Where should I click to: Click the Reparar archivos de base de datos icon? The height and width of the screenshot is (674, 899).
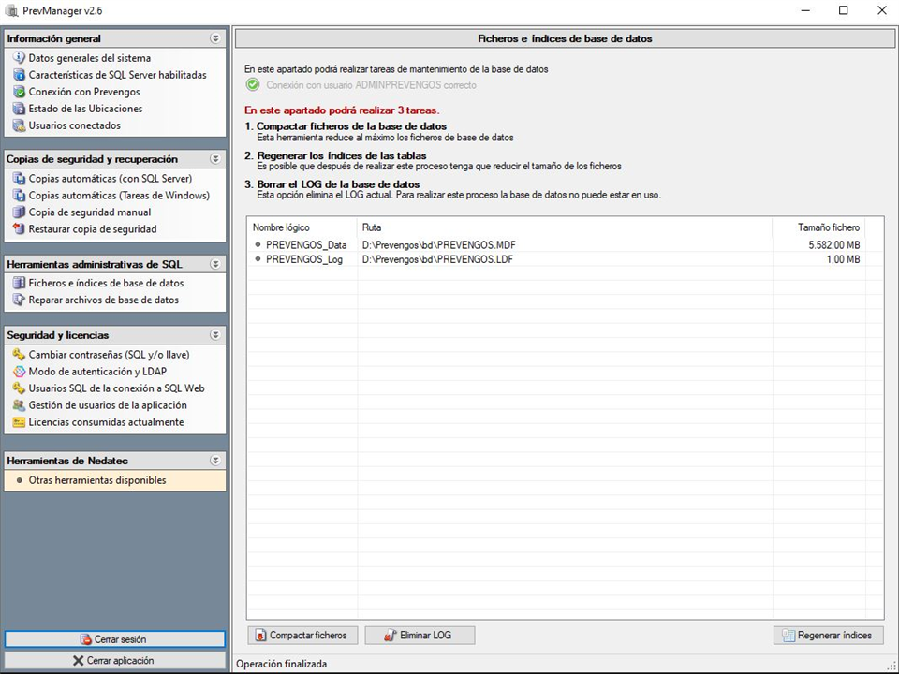[x=19, y=300]
